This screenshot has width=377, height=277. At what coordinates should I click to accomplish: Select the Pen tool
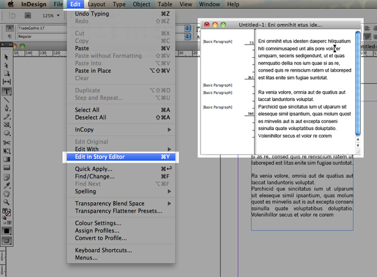[x=6, y=108]
